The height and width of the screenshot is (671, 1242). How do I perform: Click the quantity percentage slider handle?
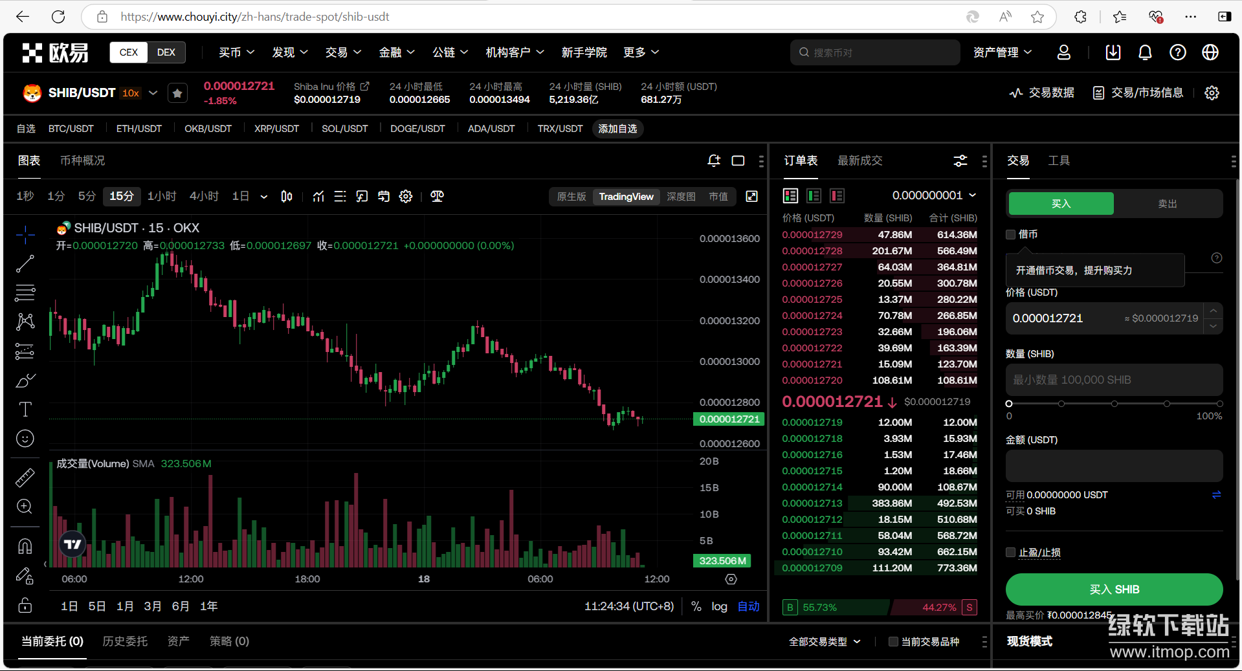pyautogui.click(x=1009, y=404)
